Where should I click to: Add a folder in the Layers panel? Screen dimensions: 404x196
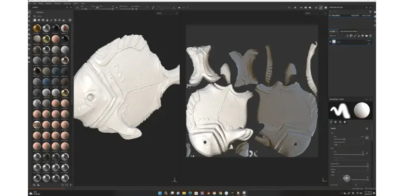pyautogui.click(x=366, y=36)
